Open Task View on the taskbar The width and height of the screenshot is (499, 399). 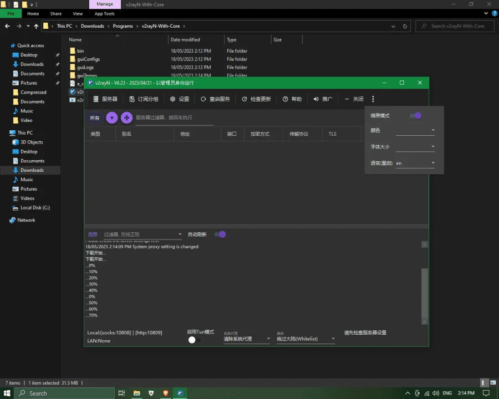click(121, 393)
